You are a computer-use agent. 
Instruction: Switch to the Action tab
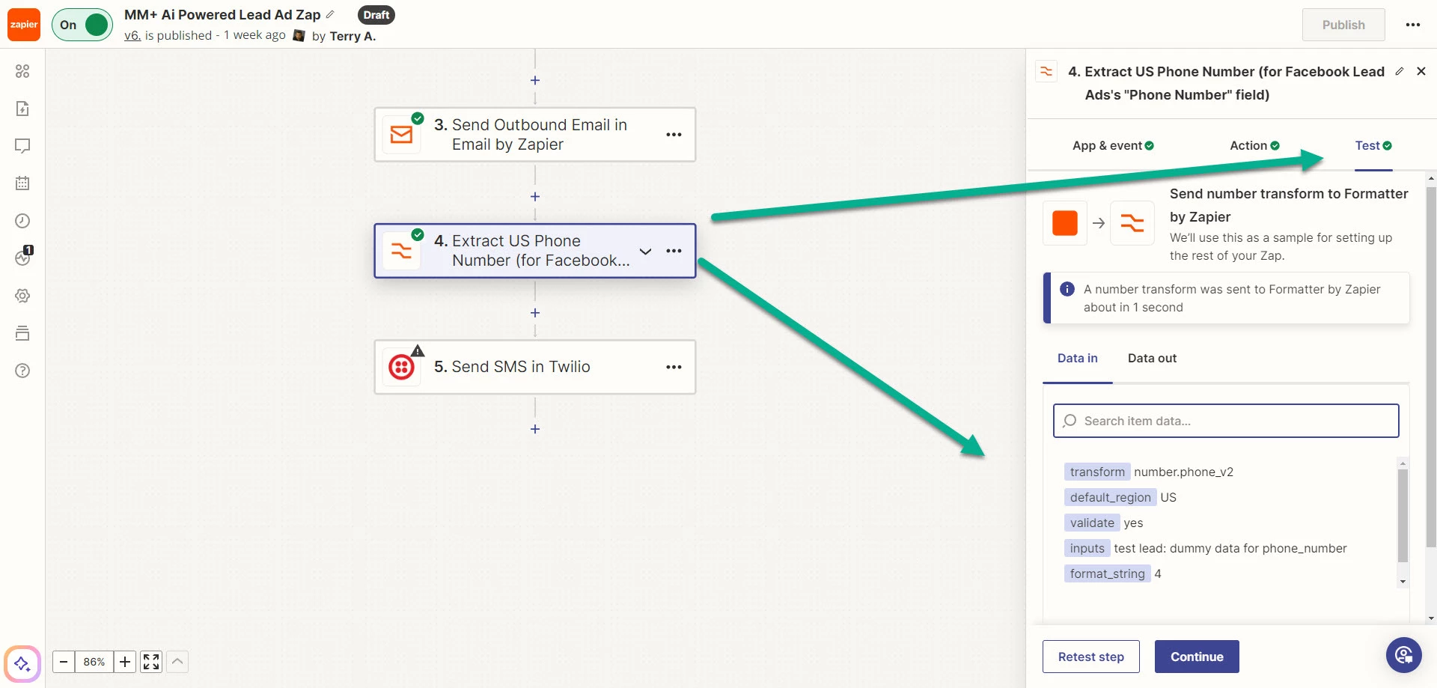click(x=1254, y=145)
